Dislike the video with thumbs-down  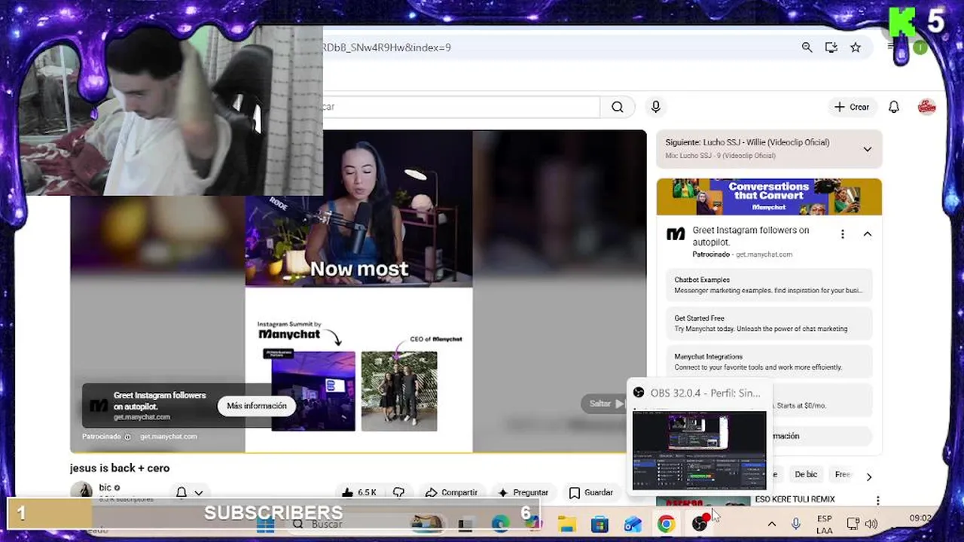tap(398, 492)
